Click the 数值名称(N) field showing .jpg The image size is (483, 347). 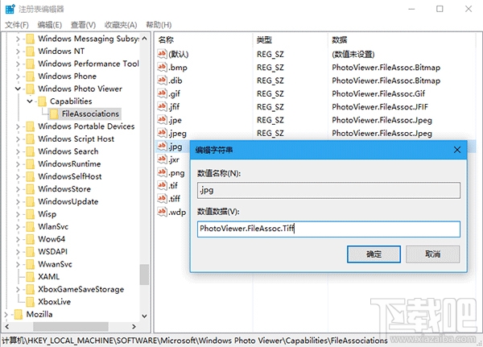[x=328, y=190]
